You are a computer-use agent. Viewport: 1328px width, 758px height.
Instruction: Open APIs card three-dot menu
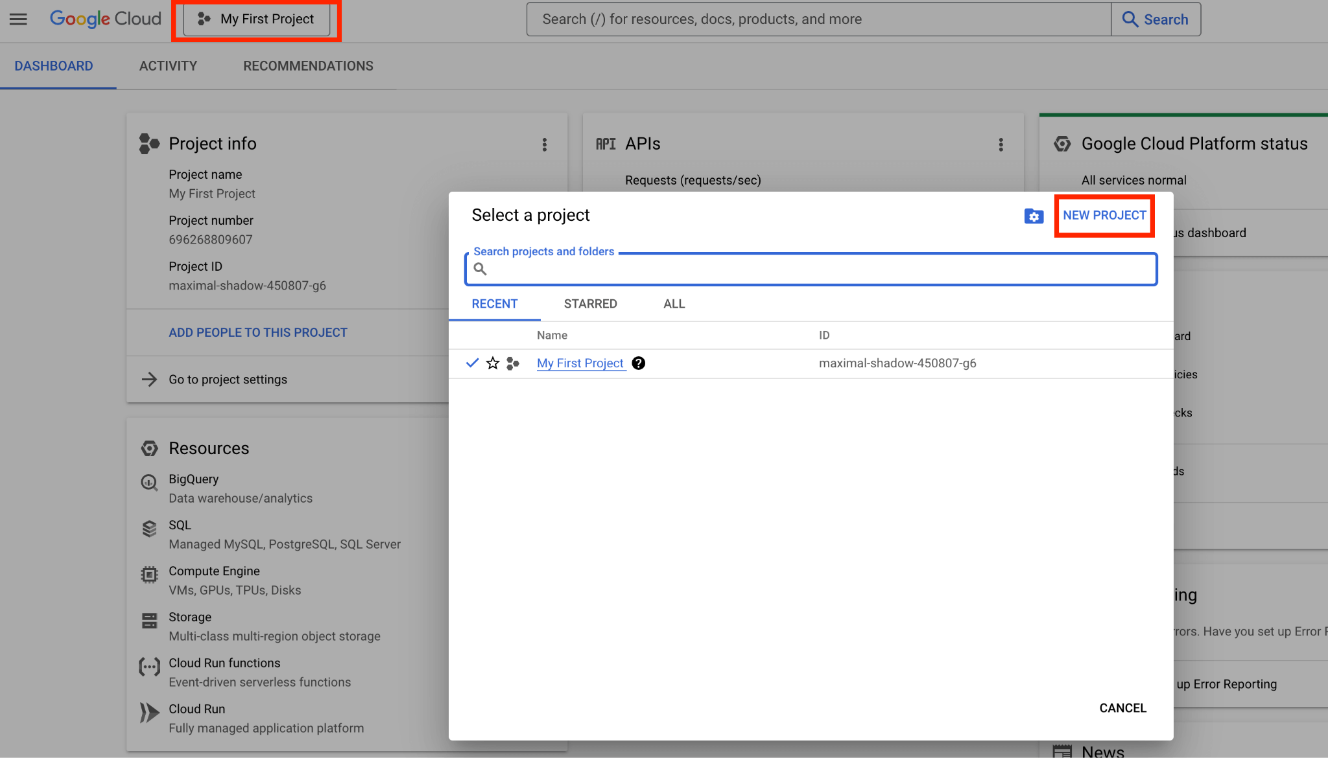[x=1001, y=144]
